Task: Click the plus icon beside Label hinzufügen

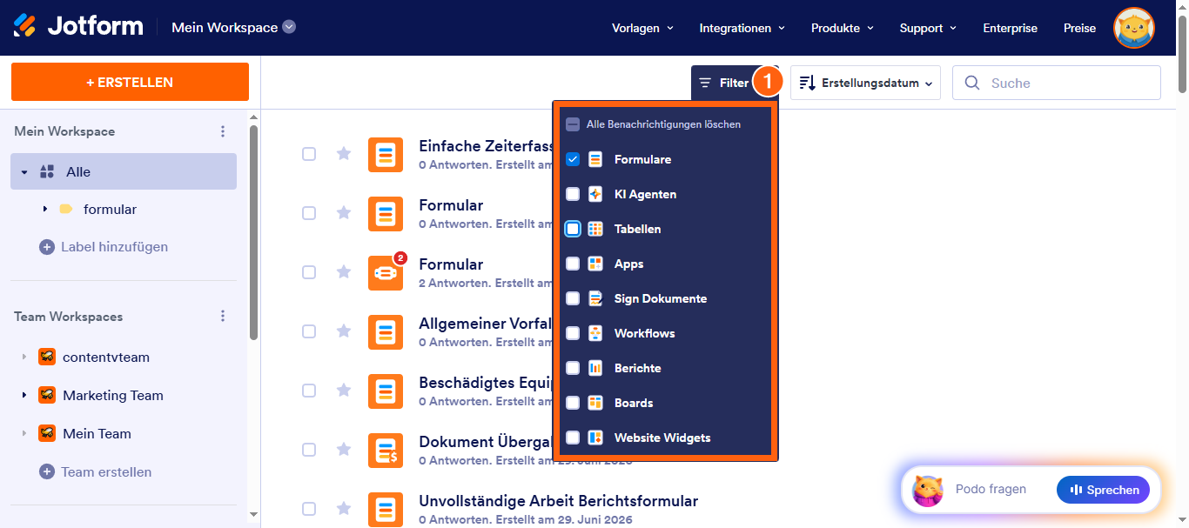Action: coord(47,247)
